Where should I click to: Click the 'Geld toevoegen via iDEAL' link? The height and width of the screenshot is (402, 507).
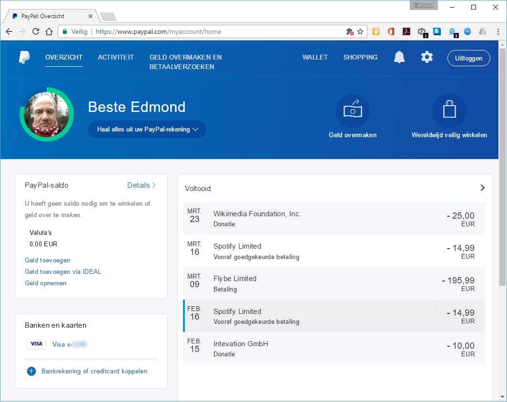63,272
